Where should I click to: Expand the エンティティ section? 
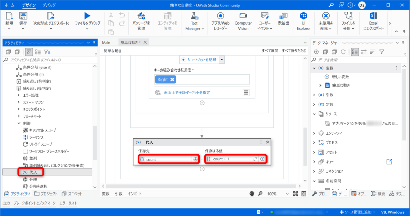[x=314, y=133]
